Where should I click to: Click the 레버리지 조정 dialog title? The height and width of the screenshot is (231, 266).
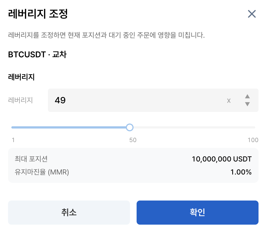coord(38,14)
